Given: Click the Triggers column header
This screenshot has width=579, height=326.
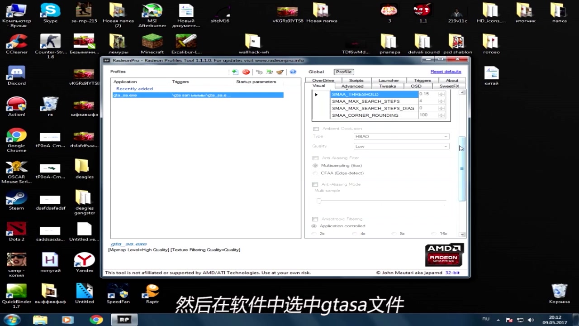Looking at the screenshot, I should [x=180, y=82].
